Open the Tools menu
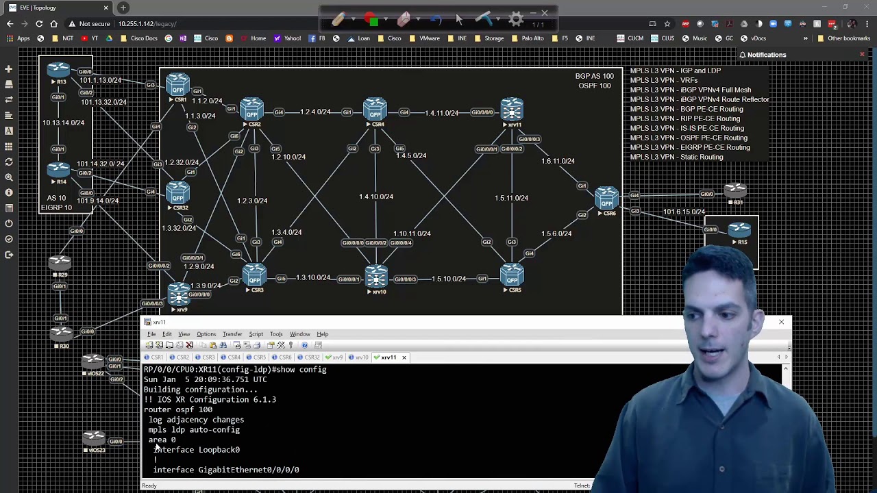Screen dimensions: 877x493 pyautogui.click(x=276, y=334)
